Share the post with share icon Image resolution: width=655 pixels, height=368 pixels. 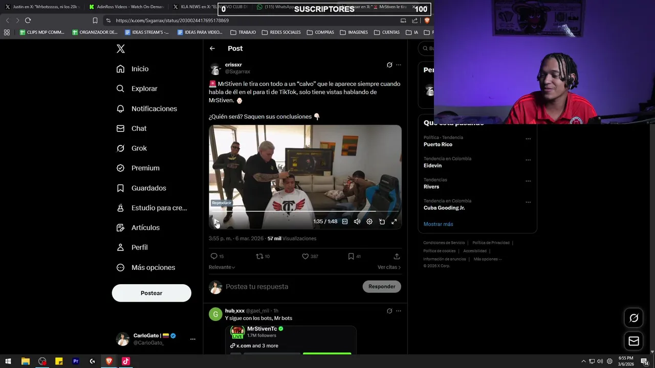point(397,256)
